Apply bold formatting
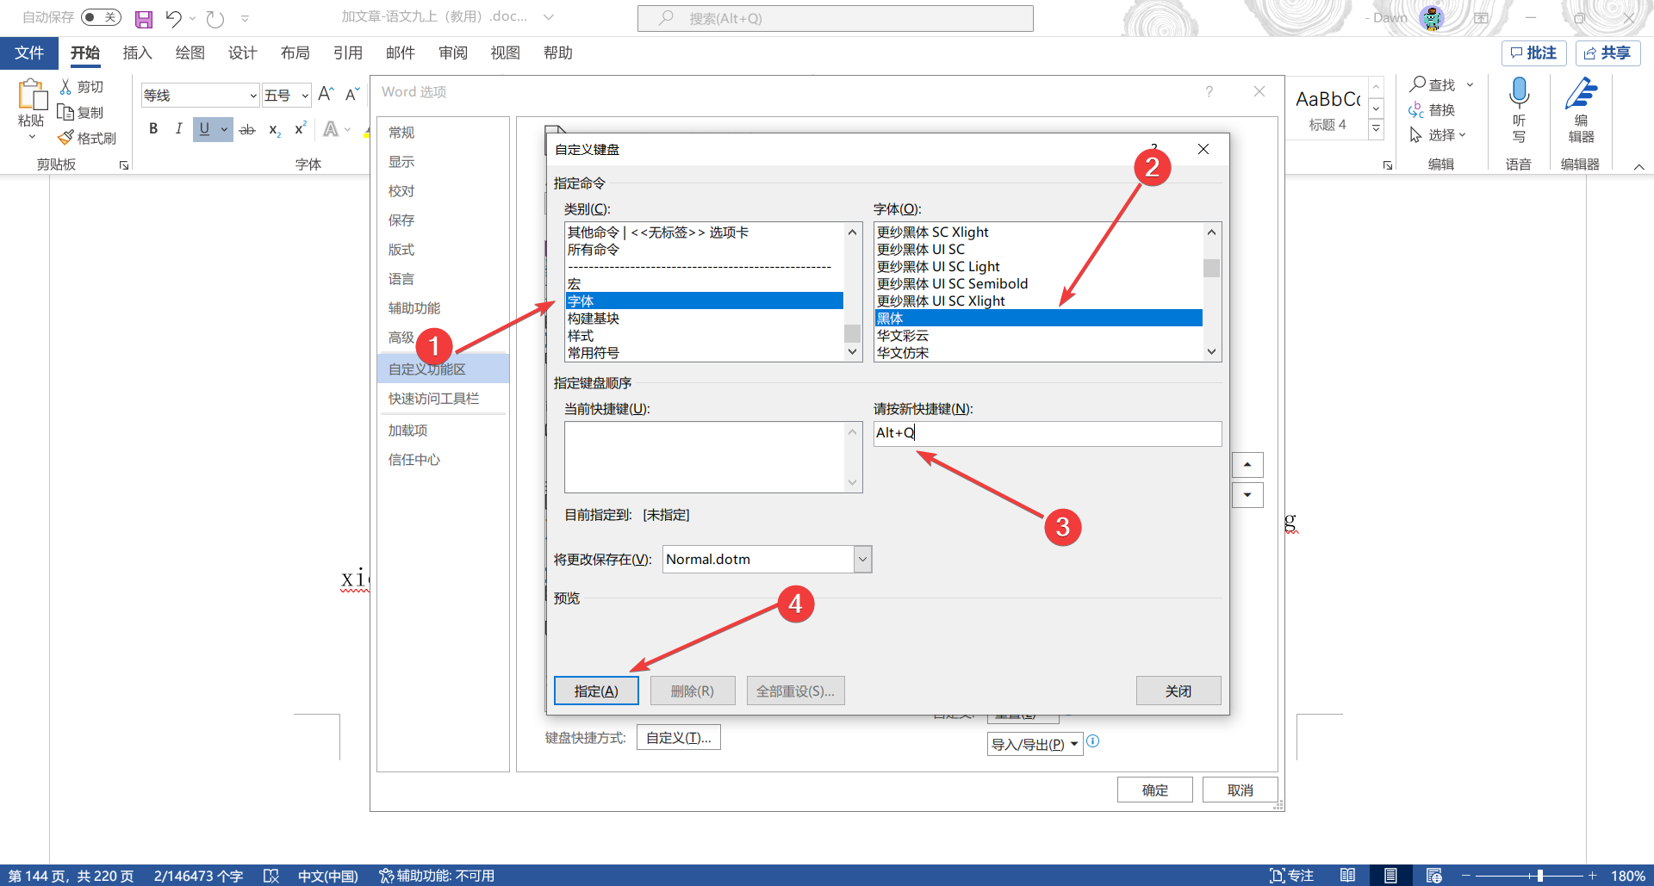This screenshot has width=1654, height=886. click(x=153, y=129)
